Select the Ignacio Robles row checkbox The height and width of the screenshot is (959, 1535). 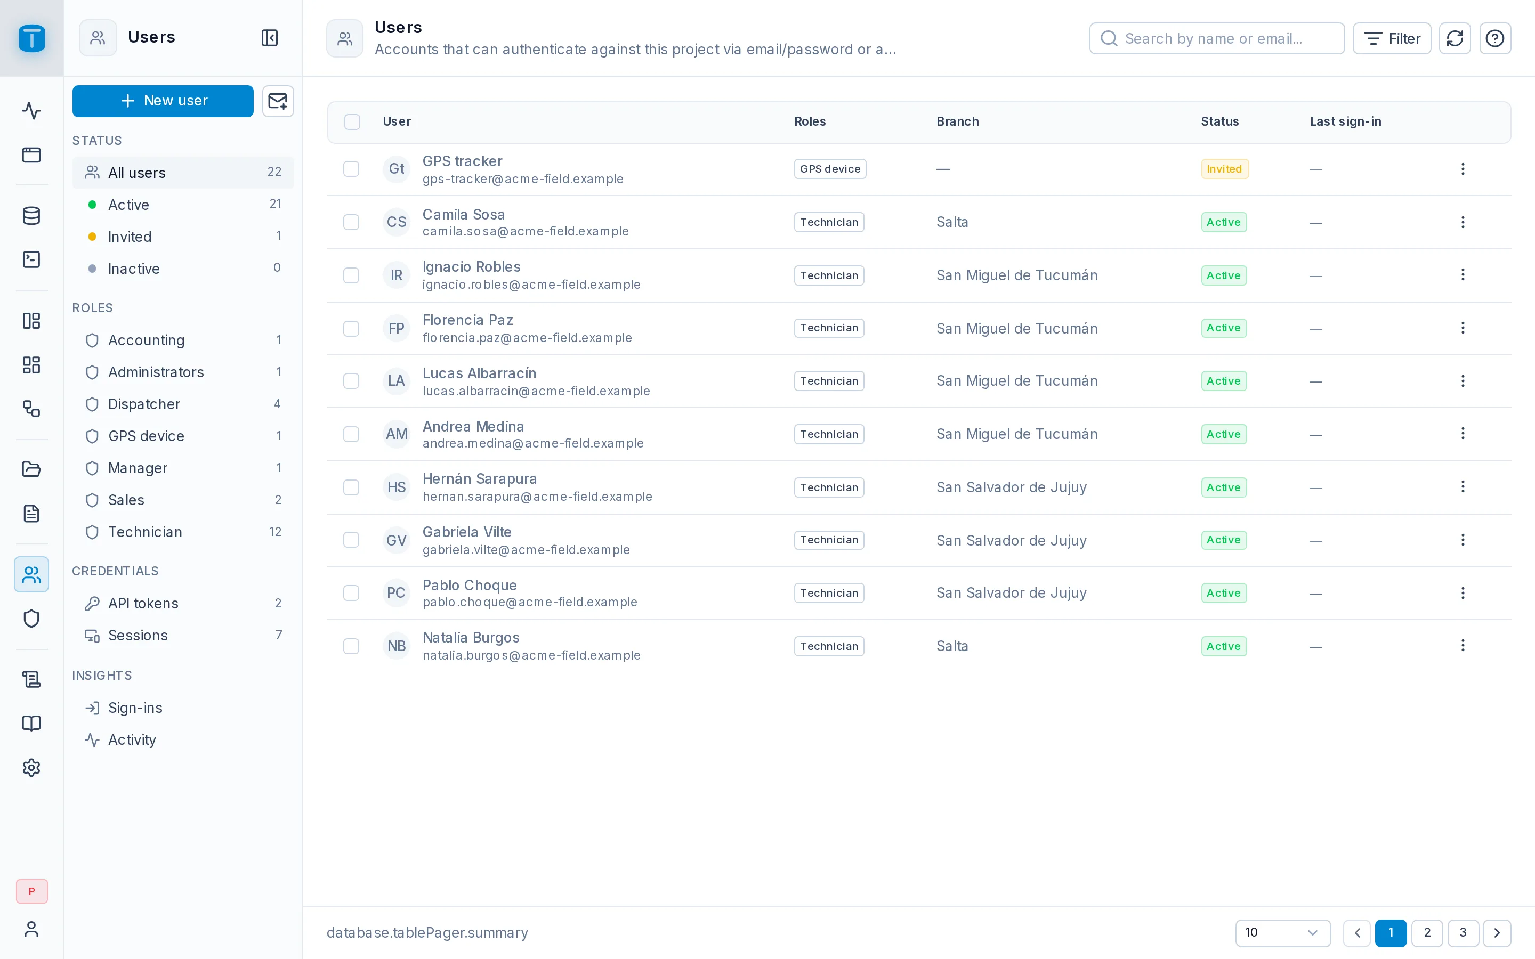pyautogui.click(x=351, y=275)
